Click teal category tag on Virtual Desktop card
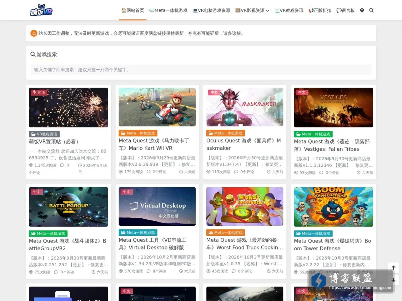The width and height of the screenshot is (402, 301). [x=138, y=232]
